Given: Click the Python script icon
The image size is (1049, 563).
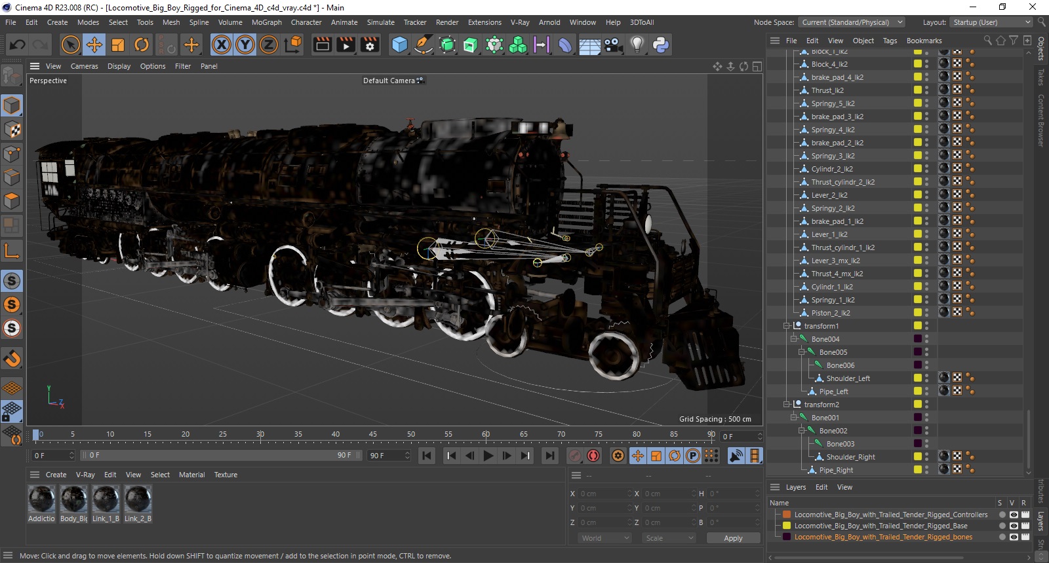Looking at the screenshot, I should [x=660, y=45].
